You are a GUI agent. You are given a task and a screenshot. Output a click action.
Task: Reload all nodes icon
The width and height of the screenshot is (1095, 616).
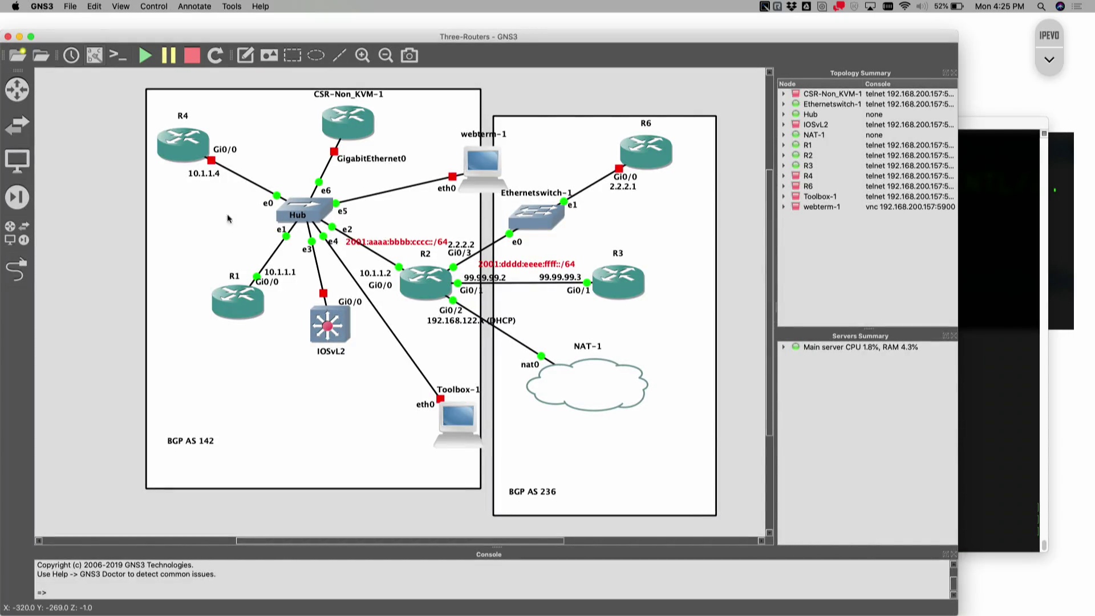tap(215, 55)
